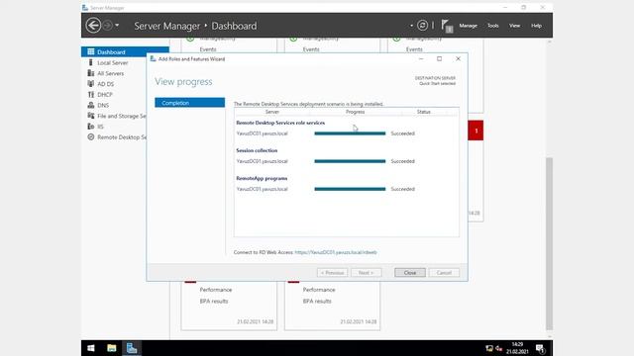634x356 pixels.
Task: Click Succeeded status for RemoteApp programs
Action: pos(403,189)
